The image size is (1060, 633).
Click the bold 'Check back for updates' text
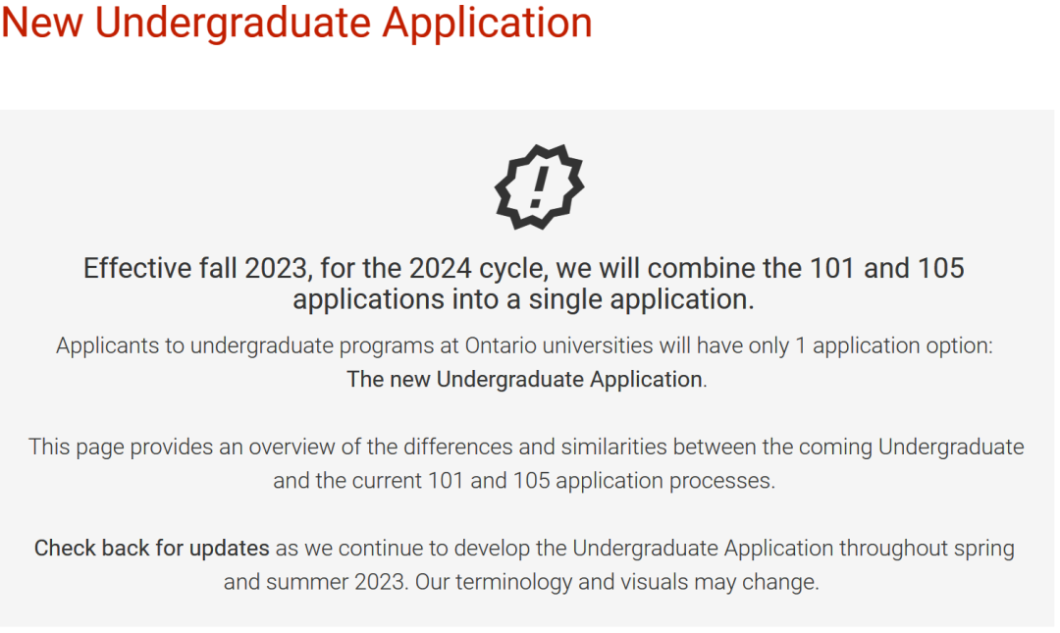pos(152,548)
